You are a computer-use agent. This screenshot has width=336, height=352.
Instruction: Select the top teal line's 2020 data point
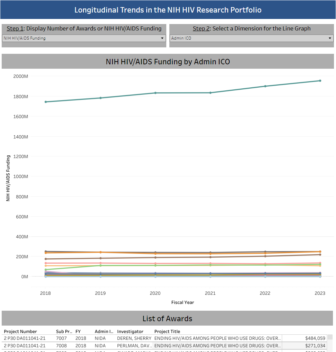[155, 93]
